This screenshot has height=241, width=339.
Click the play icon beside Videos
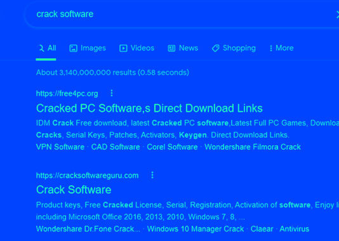(123, 48)
